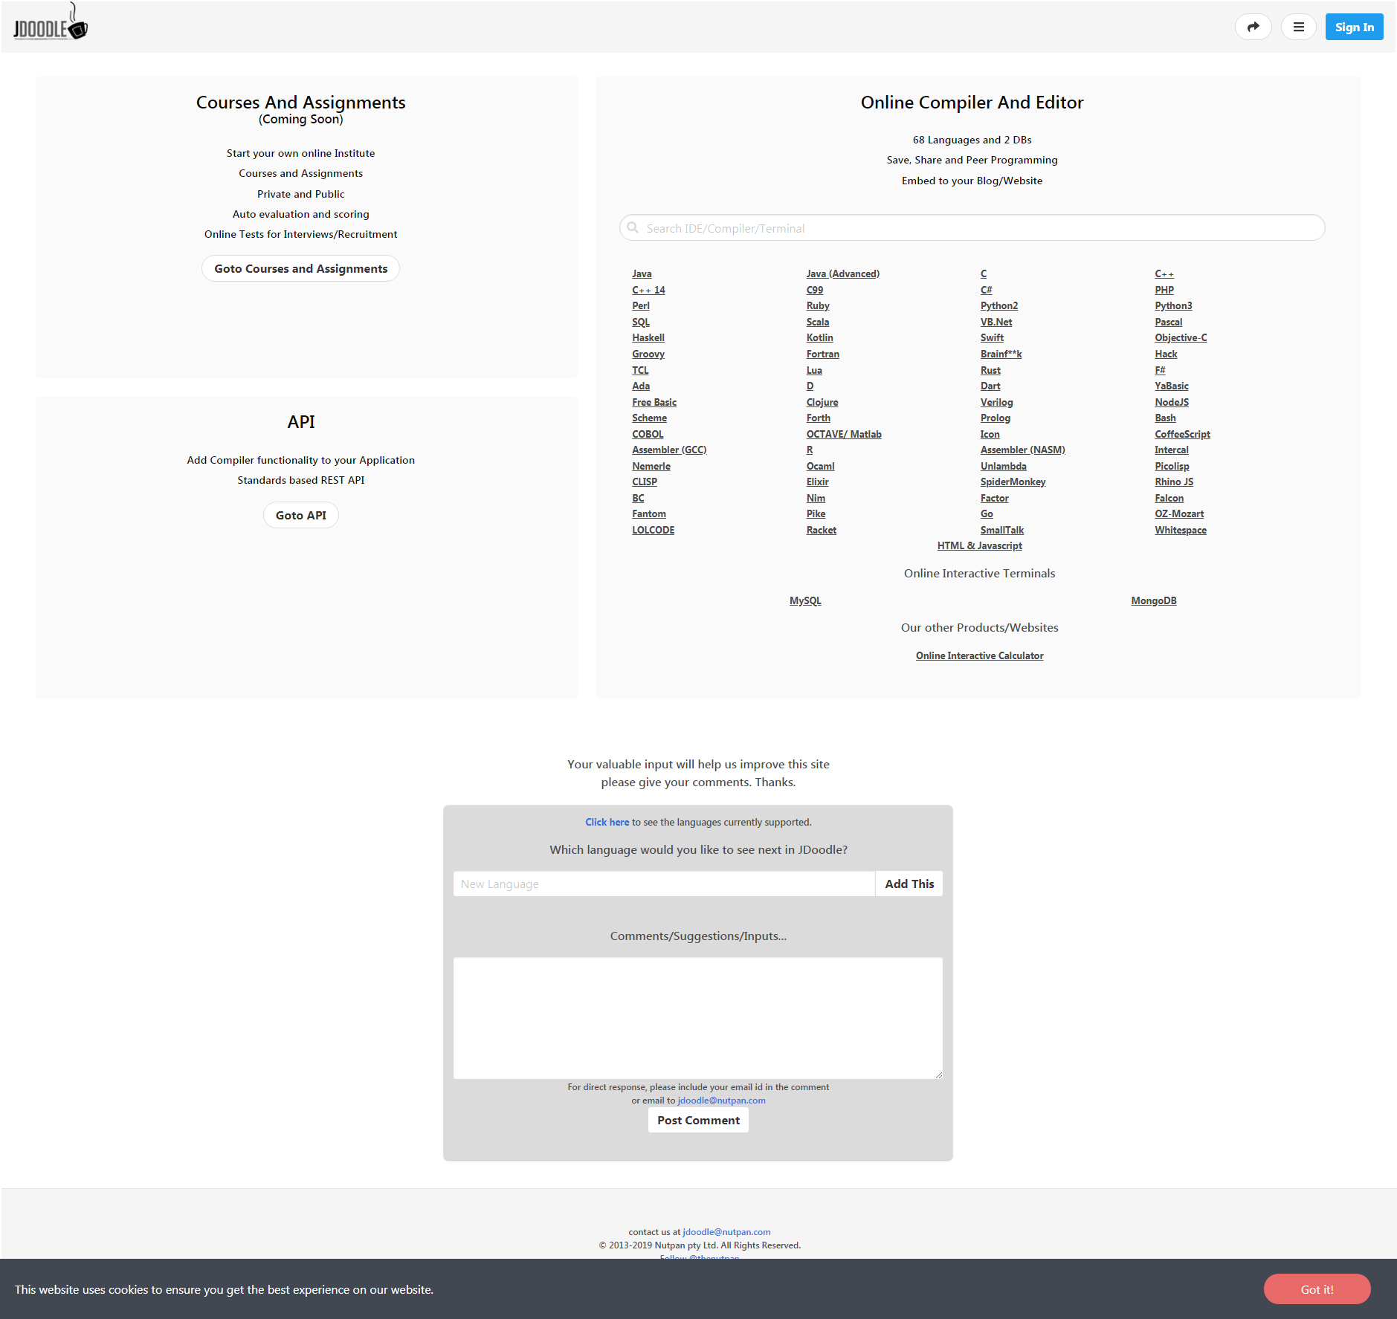The width and height of the screenshot is (1397, 1319).
Task: Open the Java compiler link
Action: (x=642, y=274)
